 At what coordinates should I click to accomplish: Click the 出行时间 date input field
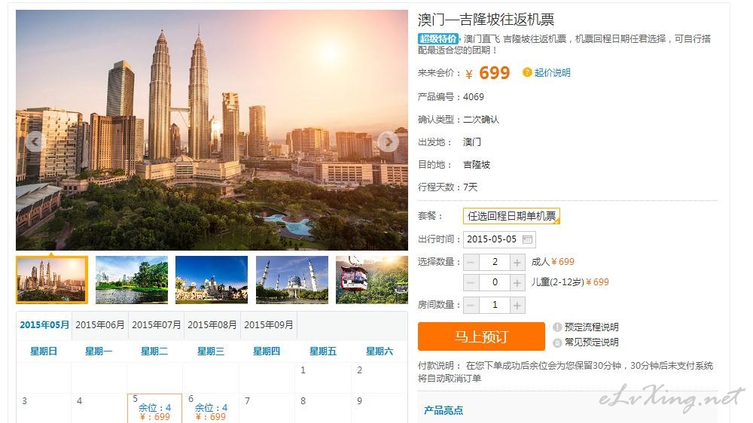tap(499, 239)
